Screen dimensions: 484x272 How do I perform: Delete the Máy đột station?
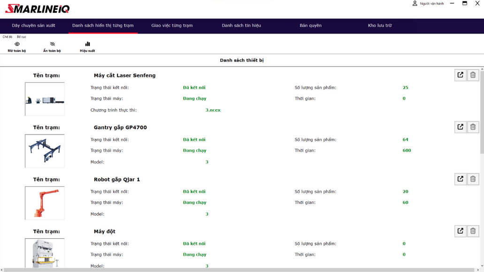pyautogui.click(x=473, y=231)
